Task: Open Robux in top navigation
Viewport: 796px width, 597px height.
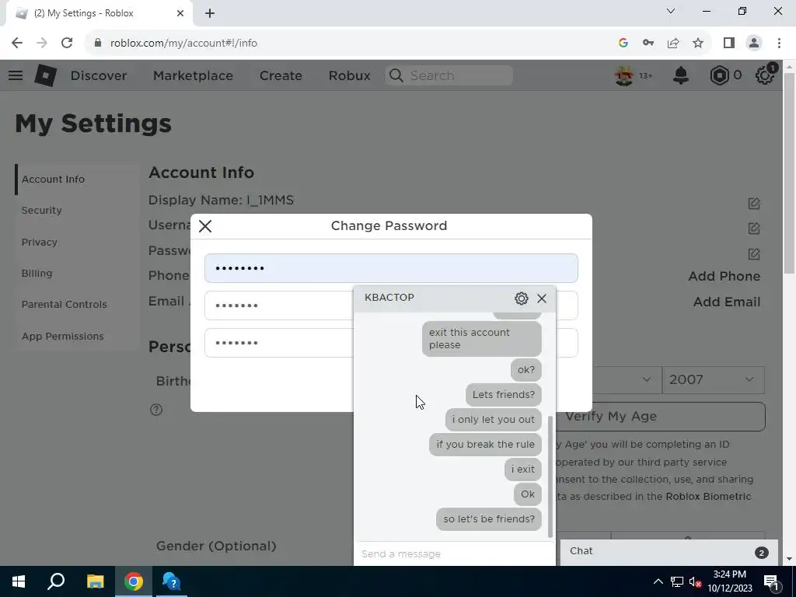Action: point(349,75)
